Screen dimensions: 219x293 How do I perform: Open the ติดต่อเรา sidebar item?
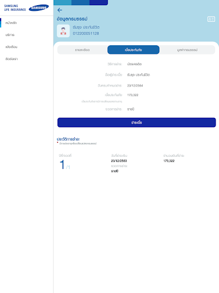tap(11, 59)
